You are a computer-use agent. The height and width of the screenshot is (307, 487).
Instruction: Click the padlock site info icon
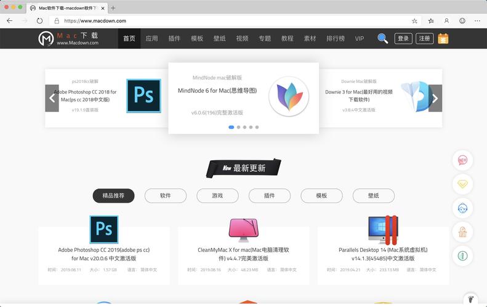pyautogui.click(x=57, y=21)
